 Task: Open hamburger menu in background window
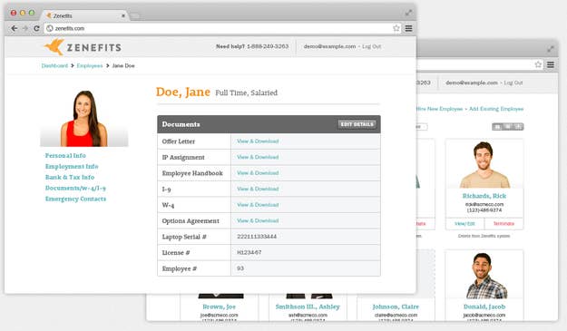pos(551,64)
